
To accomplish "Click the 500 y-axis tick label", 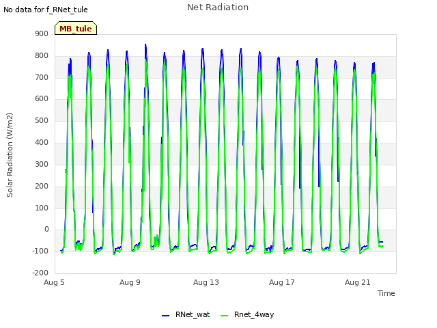I will pyautogui.click(x=42, y=121).
